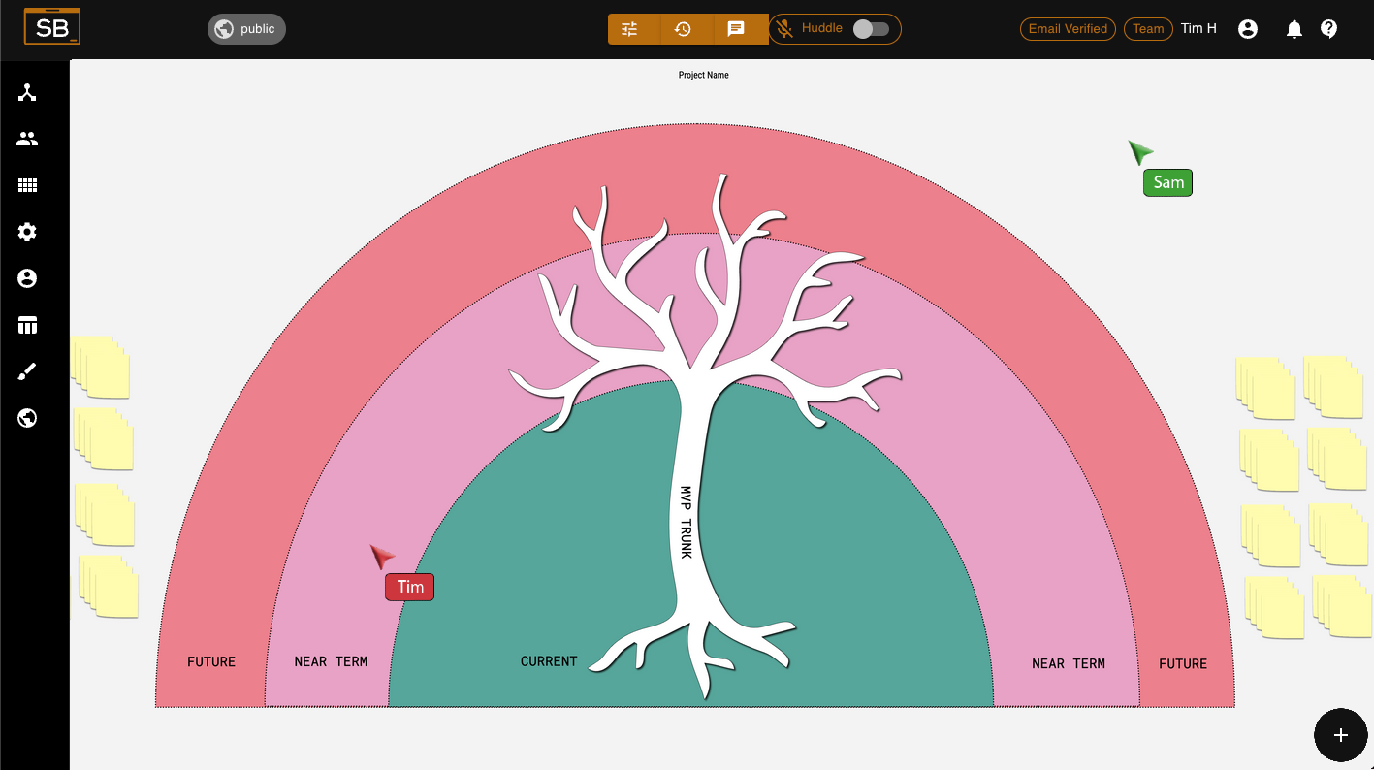Image resolution: width=1374 pixels, height=770 pixels.
Task: Unmute the microphone icon beside Huddle
Action: (x=784, y=29)
